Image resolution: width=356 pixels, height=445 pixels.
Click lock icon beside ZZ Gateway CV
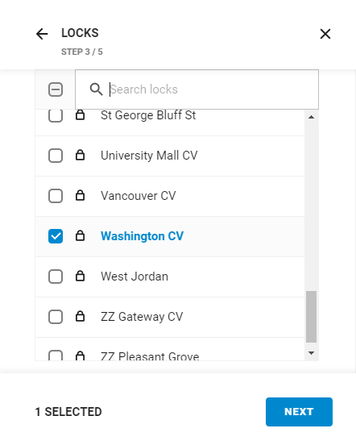(81, 317)
